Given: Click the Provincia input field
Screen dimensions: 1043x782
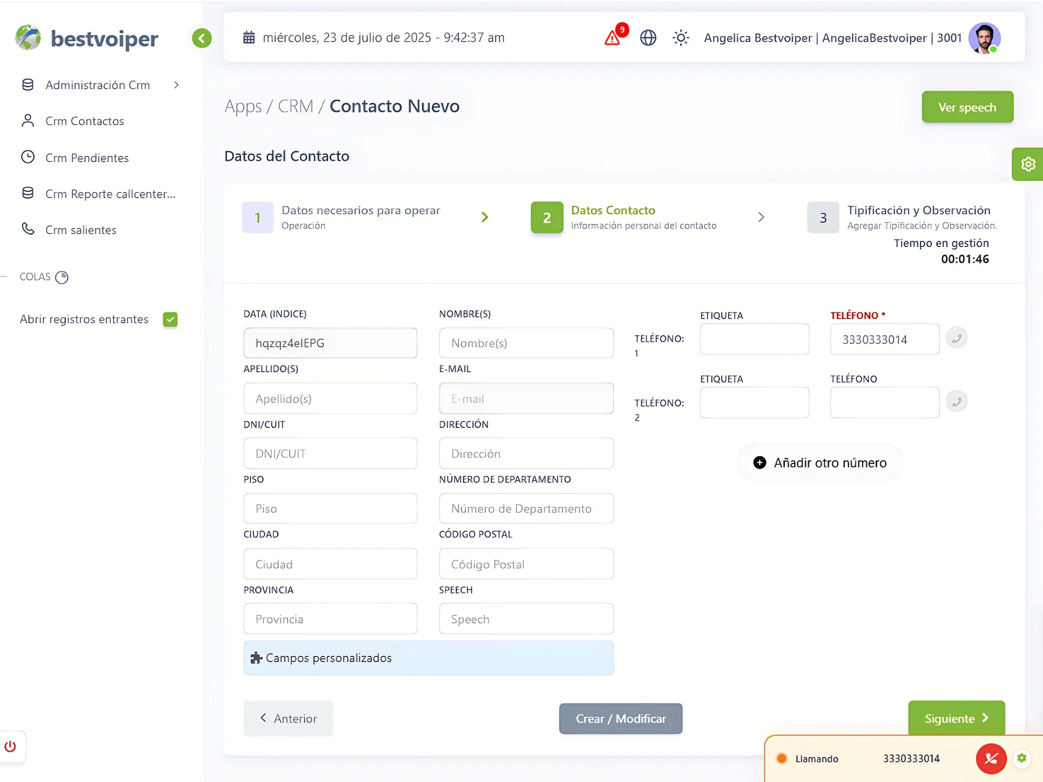Looking at the screenshot, I should pyautogui.click(x=330, y=619).
